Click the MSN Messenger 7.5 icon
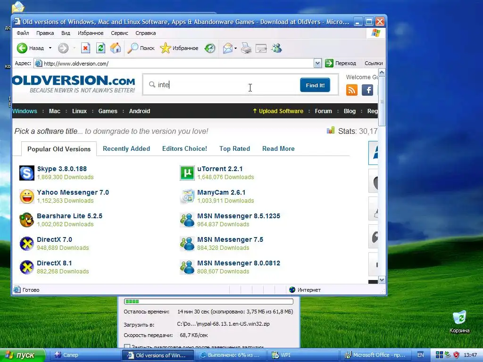 (187, 244)
